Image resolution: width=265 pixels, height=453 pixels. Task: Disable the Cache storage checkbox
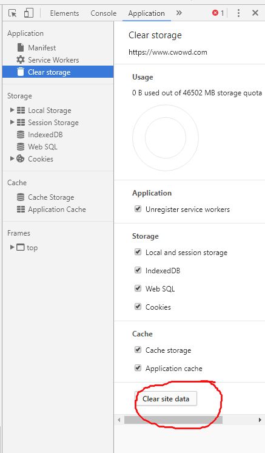138,350
